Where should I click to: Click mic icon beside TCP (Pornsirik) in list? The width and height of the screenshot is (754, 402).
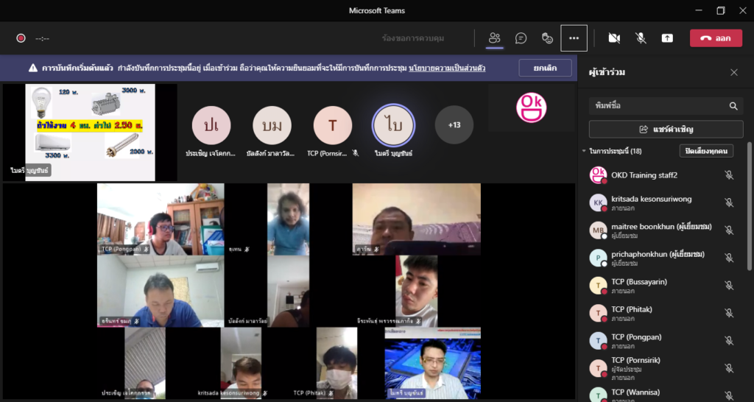click(729, 368)
